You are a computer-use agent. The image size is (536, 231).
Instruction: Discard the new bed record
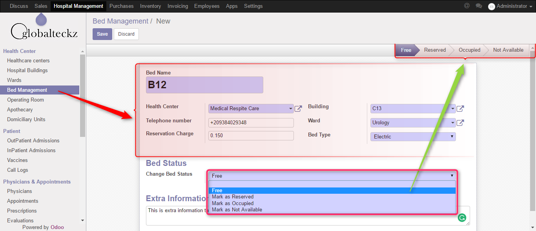click(126, 34)
